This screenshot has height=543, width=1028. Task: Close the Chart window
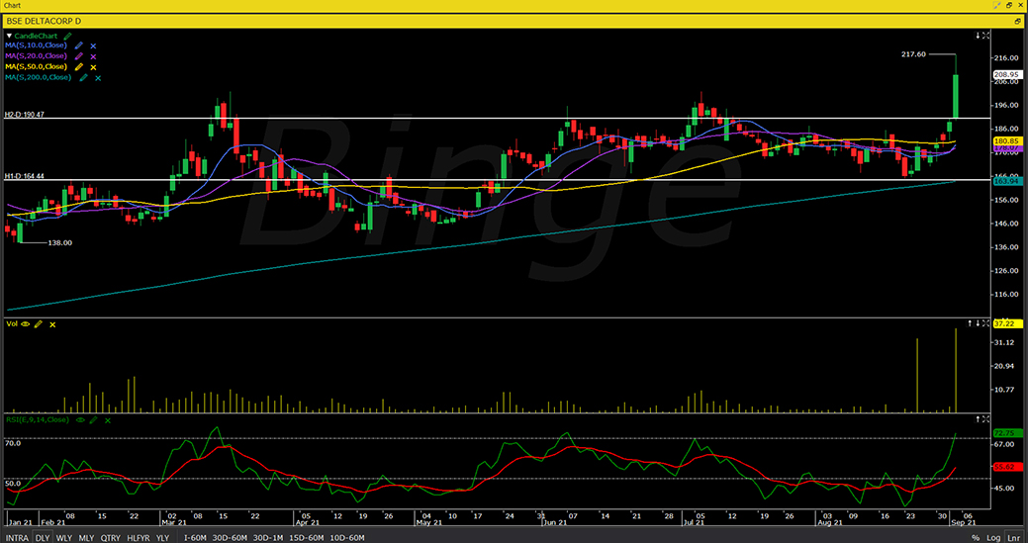click(1019, 5)
